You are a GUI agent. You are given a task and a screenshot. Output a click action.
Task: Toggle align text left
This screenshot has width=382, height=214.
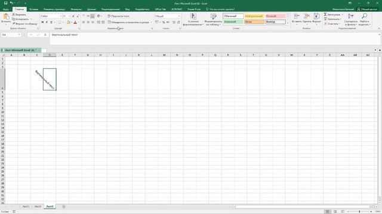84,22
